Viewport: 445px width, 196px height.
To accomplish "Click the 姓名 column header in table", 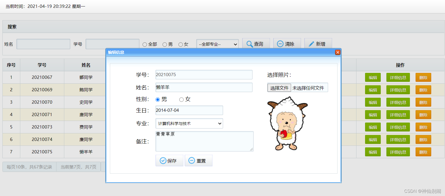I will tap(86, 65).
